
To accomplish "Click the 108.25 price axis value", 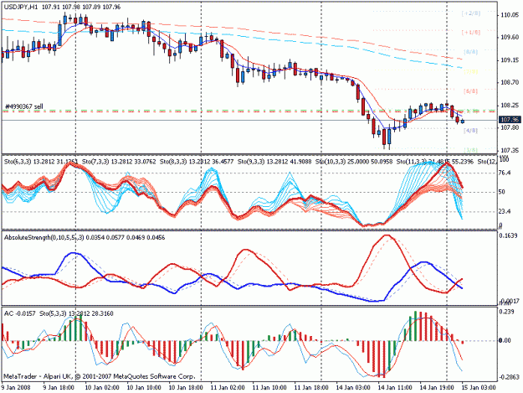I will [x=510, y=106].
